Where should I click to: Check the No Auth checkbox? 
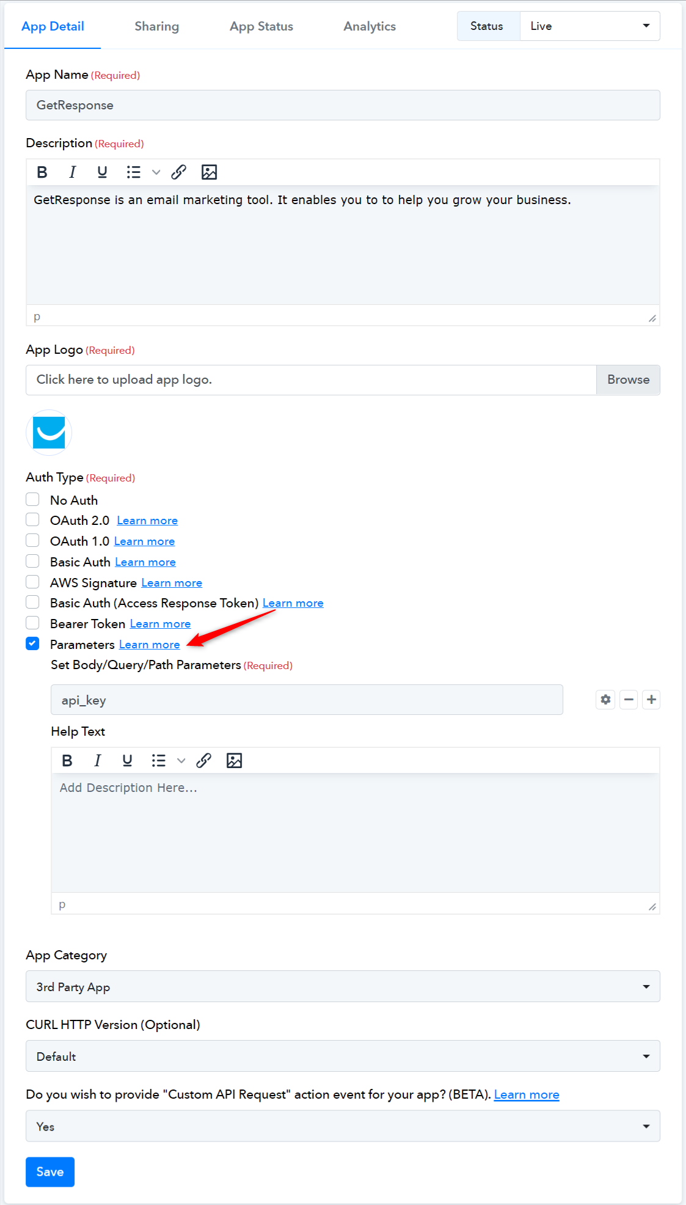(x=32, y=499)
